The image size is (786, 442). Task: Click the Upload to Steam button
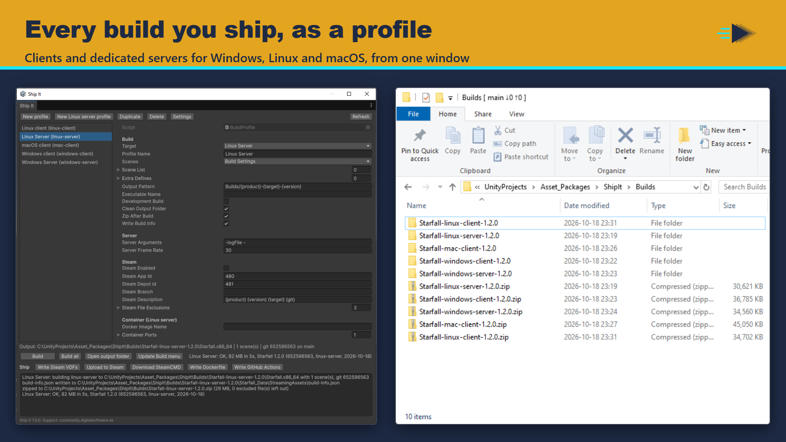coord(105,368)
